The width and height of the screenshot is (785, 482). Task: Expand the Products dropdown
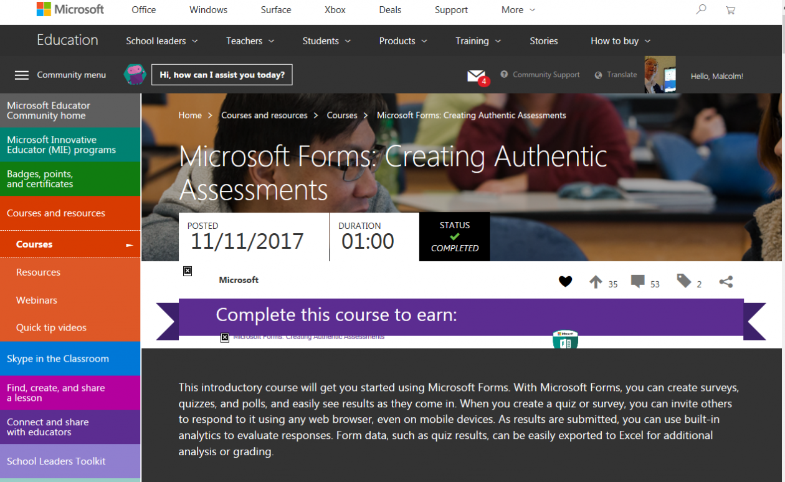[403, 41]
